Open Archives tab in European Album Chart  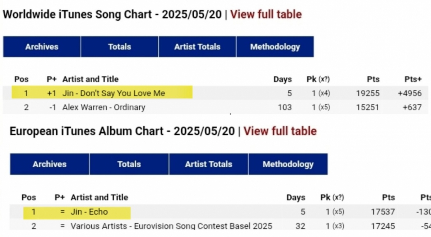pos(50,164)
